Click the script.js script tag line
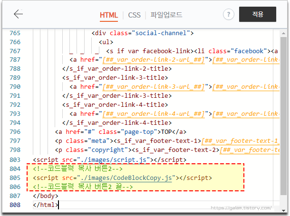 coord(110,160)
